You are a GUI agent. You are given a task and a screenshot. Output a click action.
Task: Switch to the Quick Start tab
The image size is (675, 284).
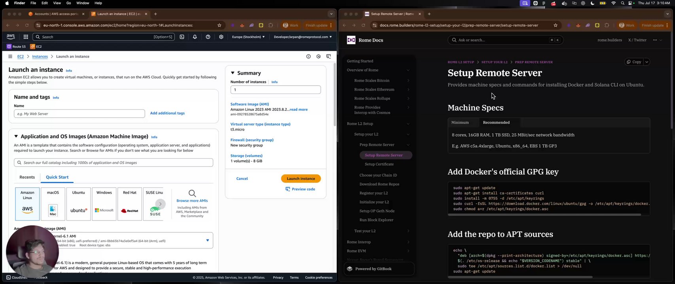[x=57, y=177]
